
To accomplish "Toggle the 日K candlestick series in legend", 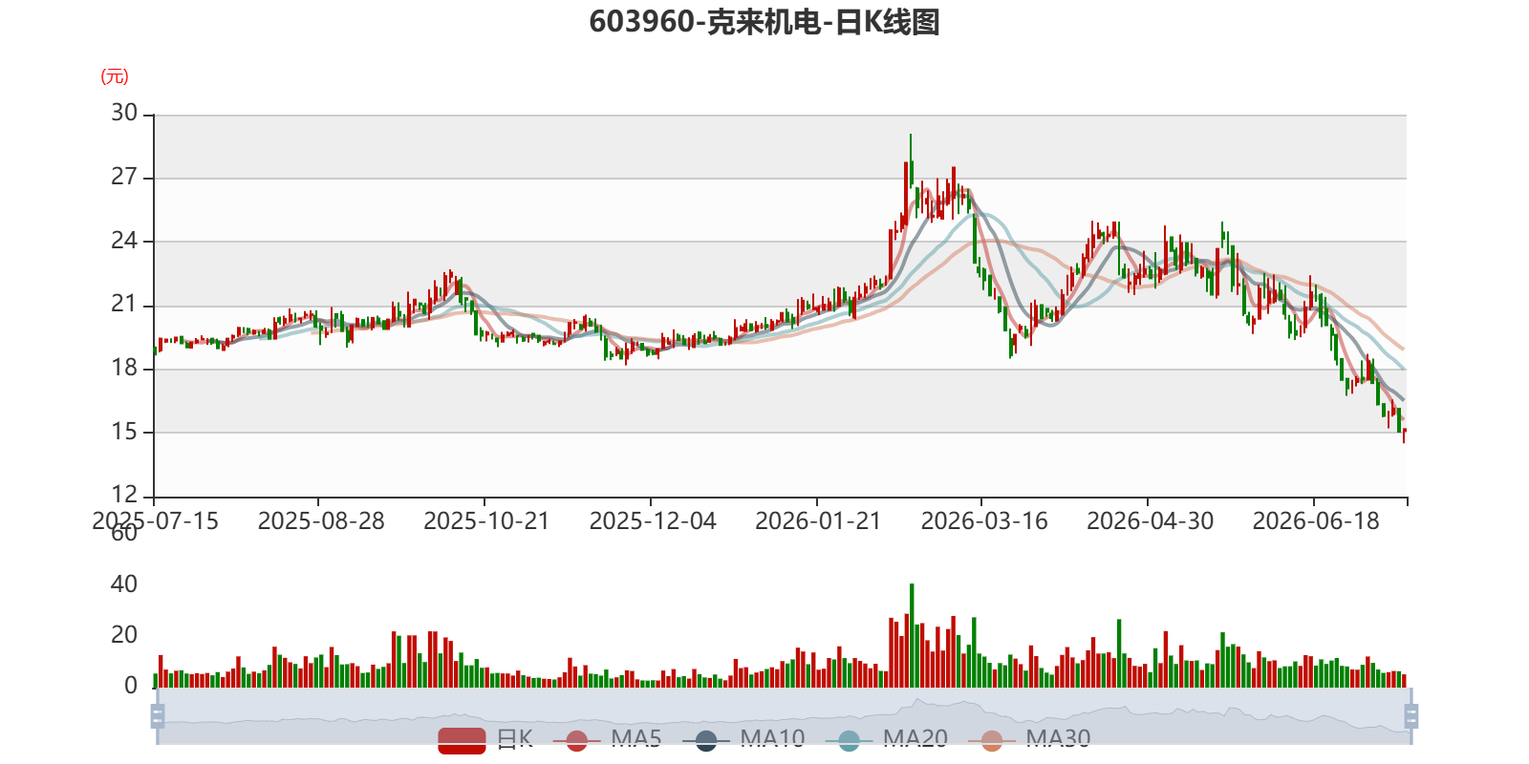I will (x=485, y=739).
